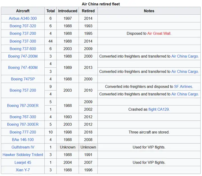Click retired year 2013 for Boeing 747-400M
This screenshot has height=176, width=202.
(x=88, y=68)
